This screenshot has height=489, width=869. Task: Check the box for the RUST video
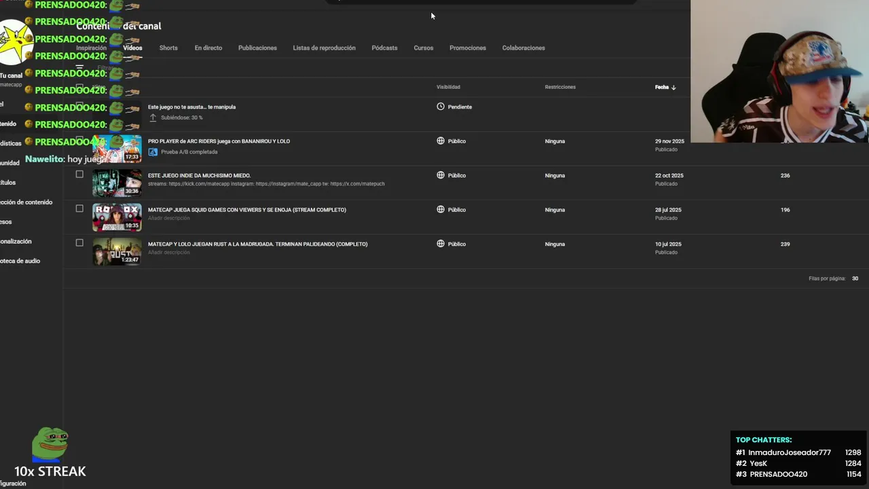coord(79,242)
